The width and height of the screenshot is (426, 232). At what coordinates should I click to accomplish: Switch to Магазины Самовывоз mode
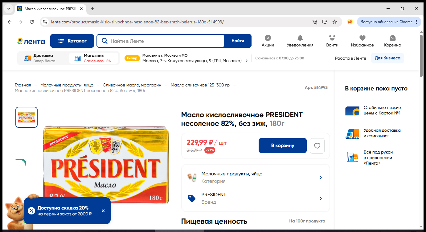click(x=94, y=58)
